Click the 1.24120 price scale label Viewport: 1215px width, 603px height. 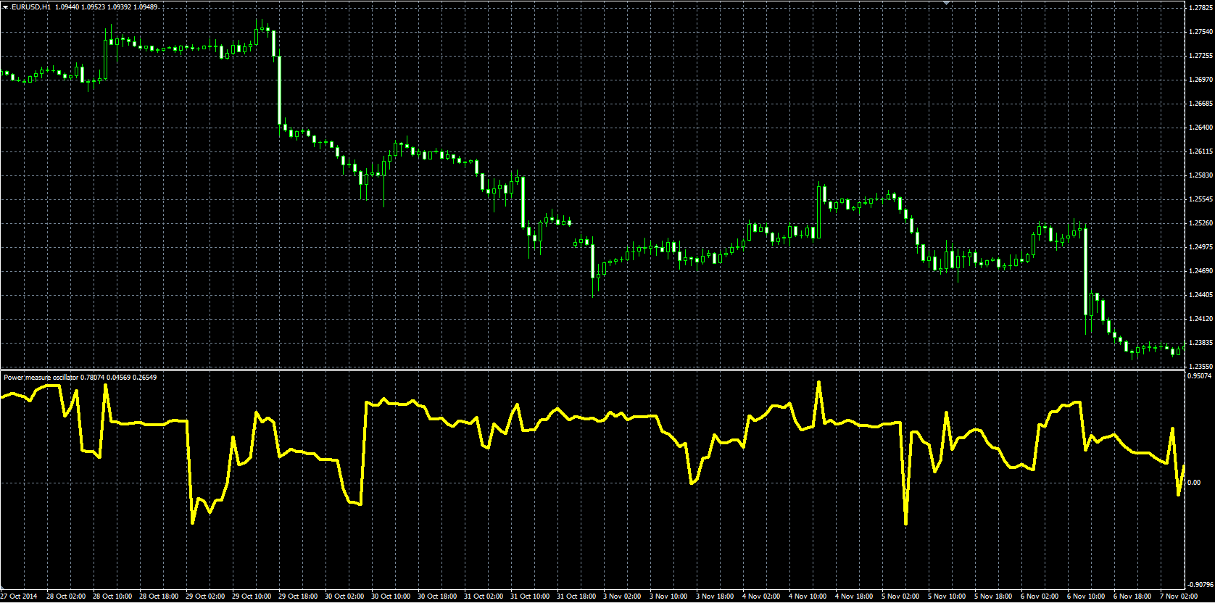coord(1201,319)
